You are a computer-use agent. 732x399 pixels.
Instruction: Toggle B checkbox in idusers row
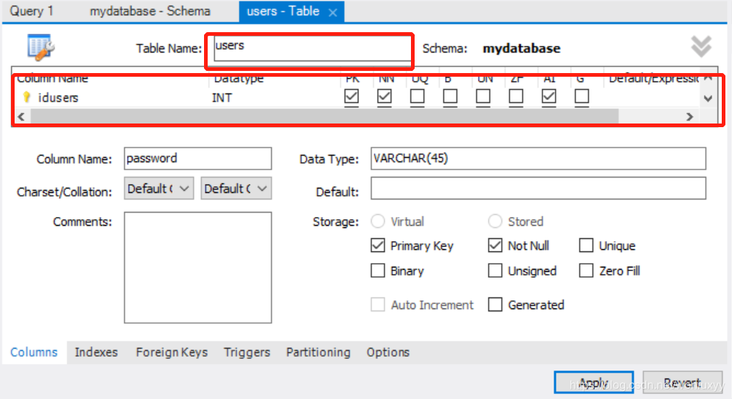pyautogui.click(x=450, y=96)
